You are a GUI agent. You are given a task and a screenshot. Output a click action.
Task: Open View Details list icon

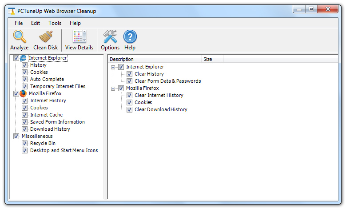click(79, 36)
